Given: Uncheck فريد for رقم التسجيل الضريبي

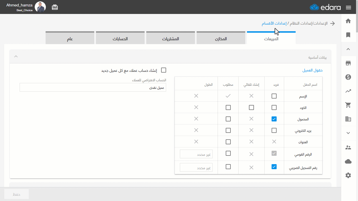Looking at the screenshot, I should pos(274,167).
